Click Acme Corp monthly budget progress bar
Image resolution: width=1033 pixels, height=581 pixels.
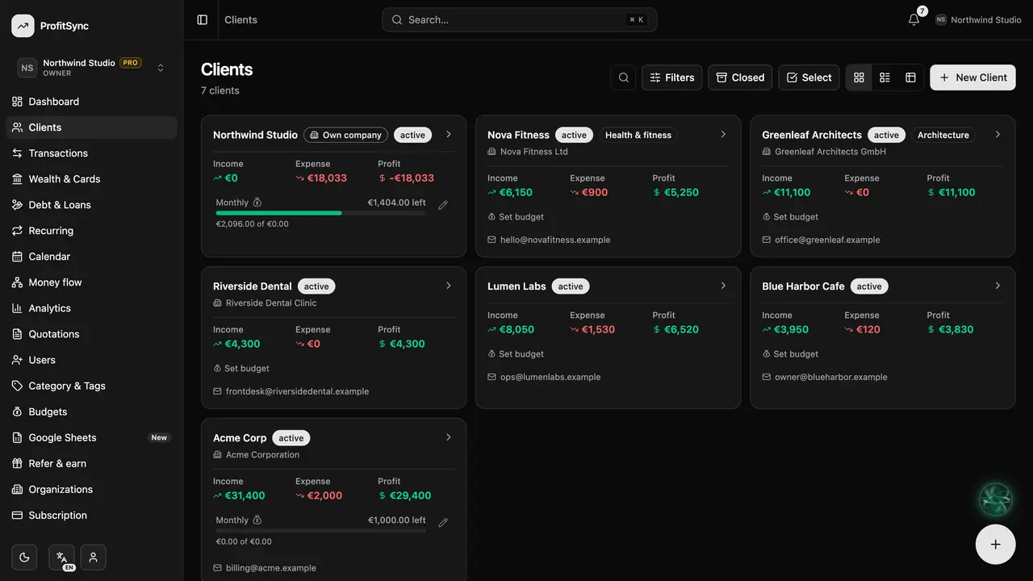(320, 531)
